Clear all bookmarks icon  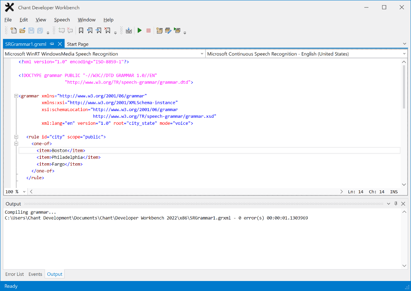point(107,30)
